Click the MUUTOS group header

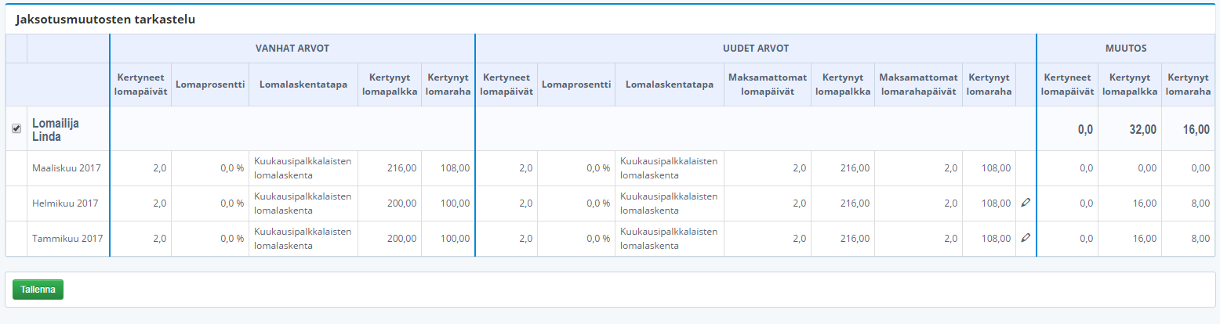[1126, 49]
